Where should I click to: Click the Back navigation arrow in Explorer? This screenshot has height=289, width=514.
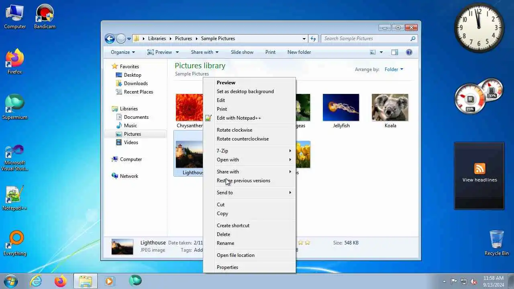[110, 39]
